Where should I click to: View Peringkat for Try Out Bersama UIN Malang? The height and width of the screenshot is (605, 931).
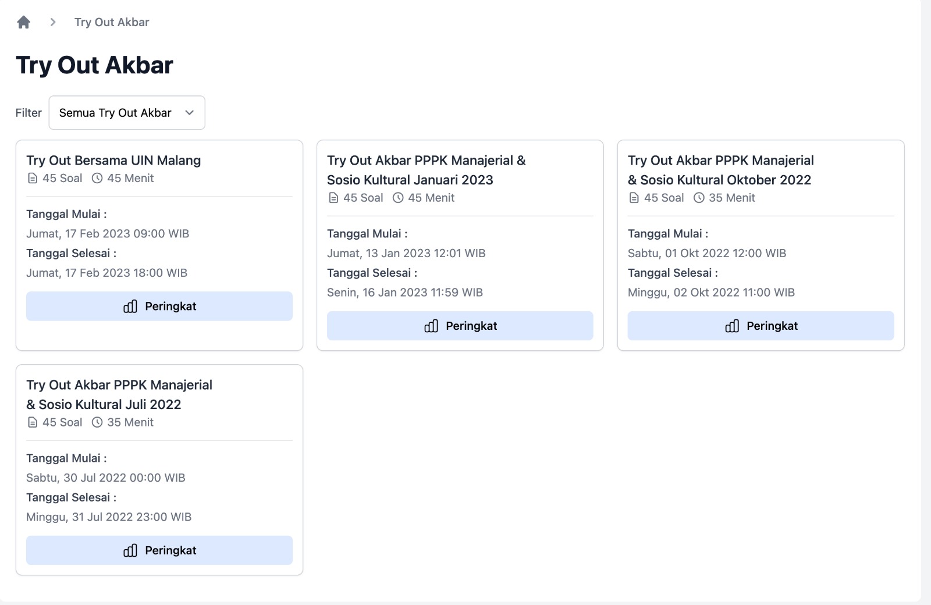click(159, 306)
